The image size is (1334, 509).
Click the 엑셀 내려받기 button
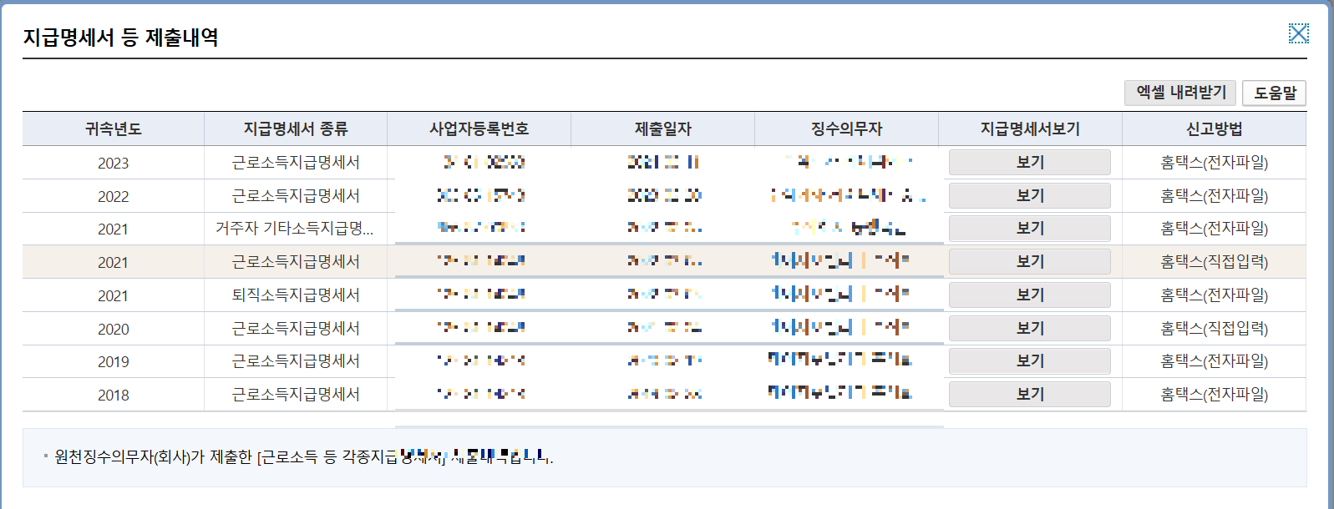(x=1180, y=93)
